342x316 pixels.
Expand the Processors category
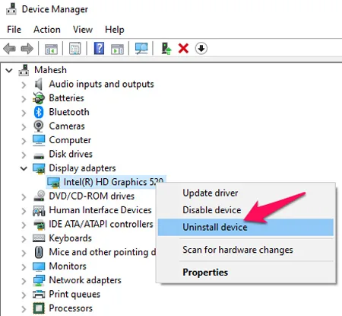[24, 309]
